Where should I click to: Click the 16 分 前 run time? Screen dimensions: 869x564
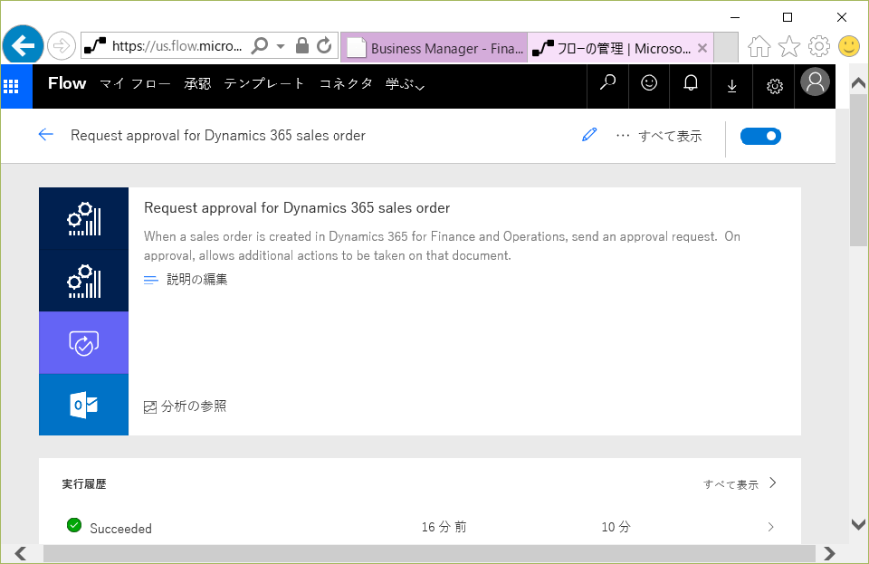point(444,527)
